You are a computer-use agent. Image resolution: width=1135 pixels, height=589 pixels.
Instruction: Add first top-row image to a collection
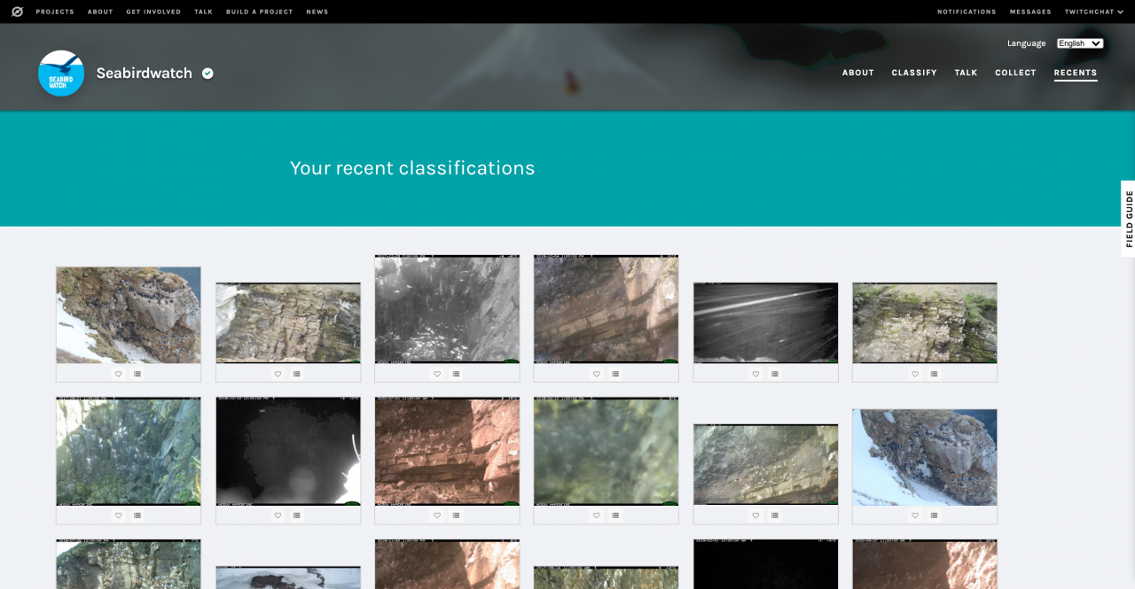click(137, 374)
